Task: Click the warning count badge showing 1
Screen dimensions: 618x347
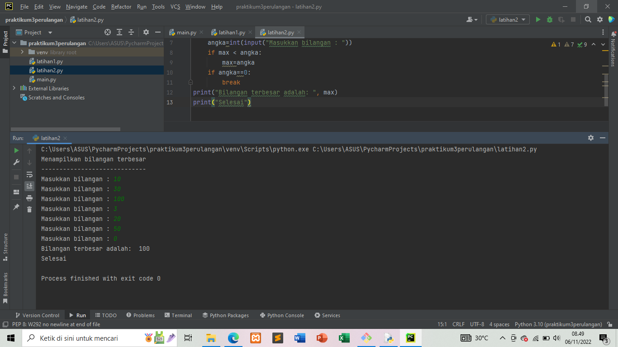Action: click(555, 44)
